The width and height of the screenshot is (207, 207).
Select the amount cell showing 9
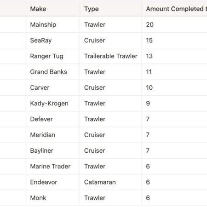pos(174,103)
